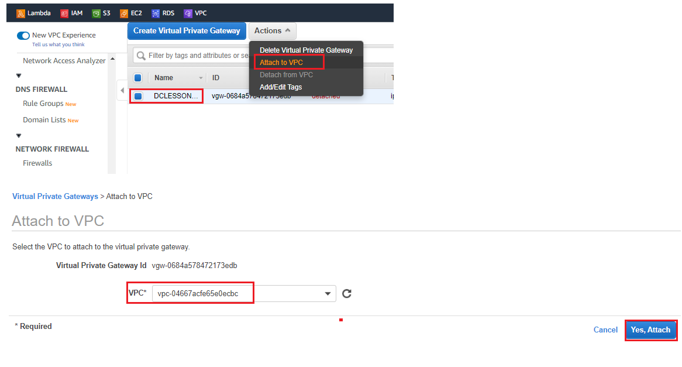Image resolution: width=682 pixels, height=367 pixels.
Task: Toggle the select-all checkbox in table header
Action: tap(138, 78)
